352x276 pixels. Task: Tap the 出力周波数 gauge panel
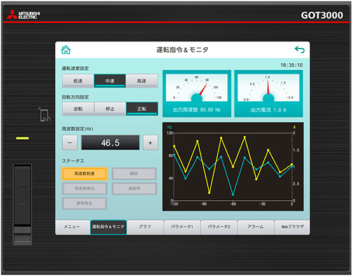point(197,94)
